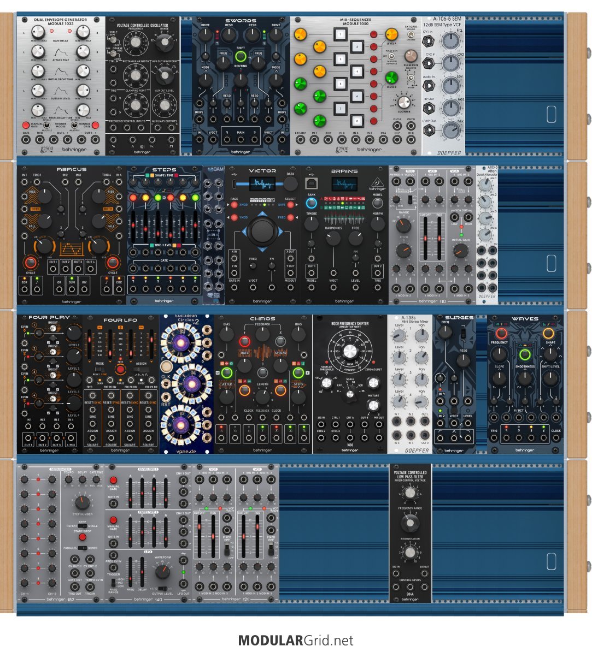Viewport: 592px width, 652px height.
Task: Click the Pulse Rate knob on Mix-Sequencer
Action: pos(411,56)
